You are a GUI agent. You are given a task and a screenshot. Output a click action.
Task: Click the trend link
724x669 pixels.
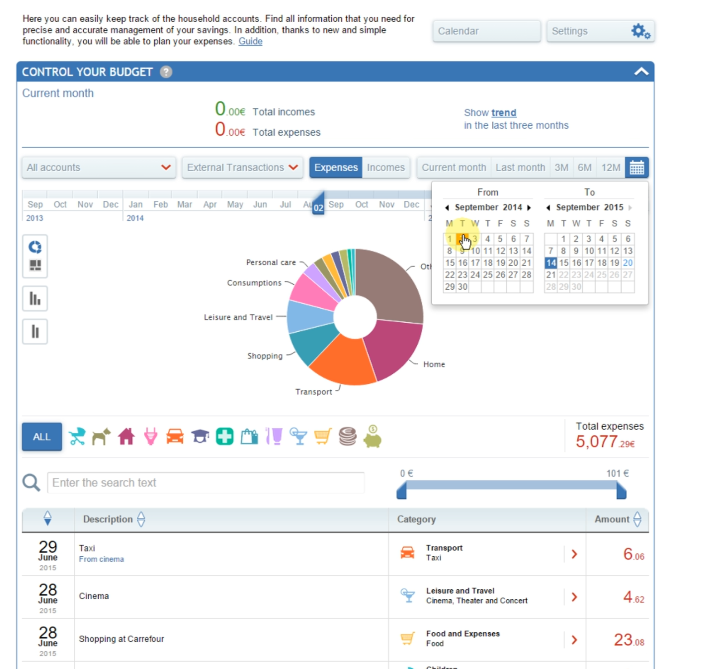(504, 113)
